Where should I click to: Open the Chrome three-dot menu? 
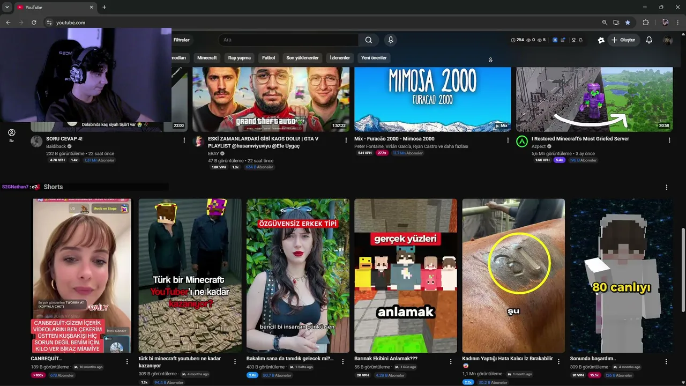(678, 23)
